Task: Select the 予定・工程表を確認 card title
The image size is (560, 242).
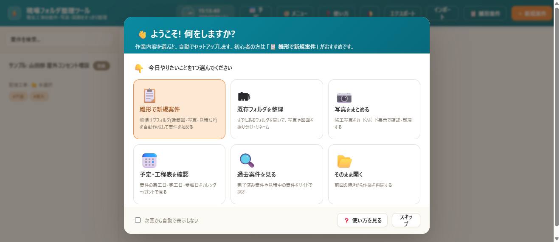Action: click(164, 174)
